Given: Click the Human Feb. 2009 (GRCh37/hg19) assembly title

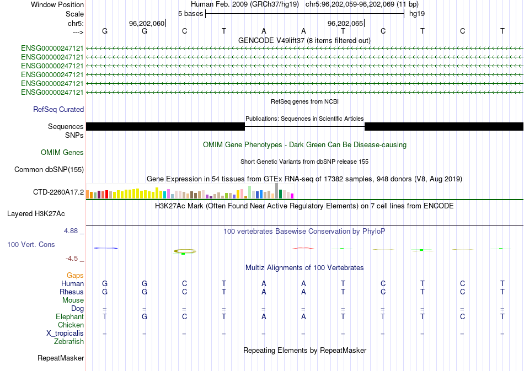Looking at the screenshot, I should 244,4.
